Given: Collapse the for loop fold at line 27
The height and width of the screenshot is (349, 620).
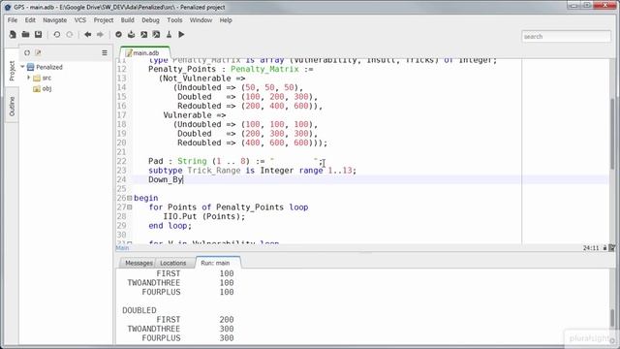Looking at the screenshot, I should [x=129, y=206].
